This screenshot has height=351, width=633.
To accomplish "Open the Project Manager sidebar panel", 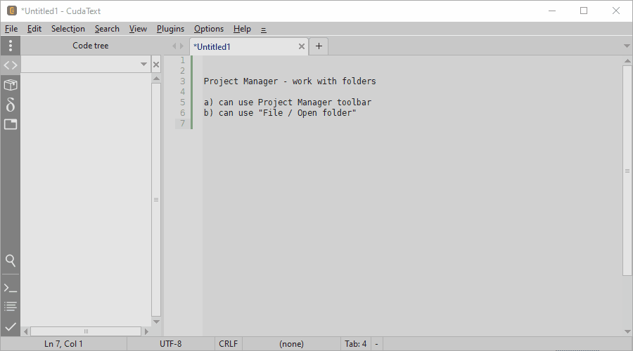I will tap(10, 85).
